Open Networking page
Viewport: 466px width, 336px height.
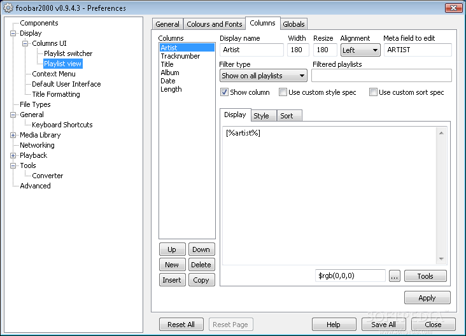point(37,145)
